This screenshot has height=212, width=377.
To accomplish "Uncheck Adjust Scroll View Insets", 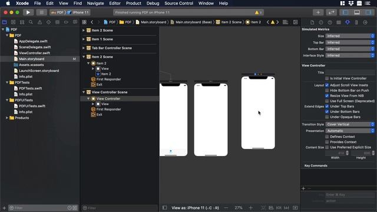I will coord(327,85).
